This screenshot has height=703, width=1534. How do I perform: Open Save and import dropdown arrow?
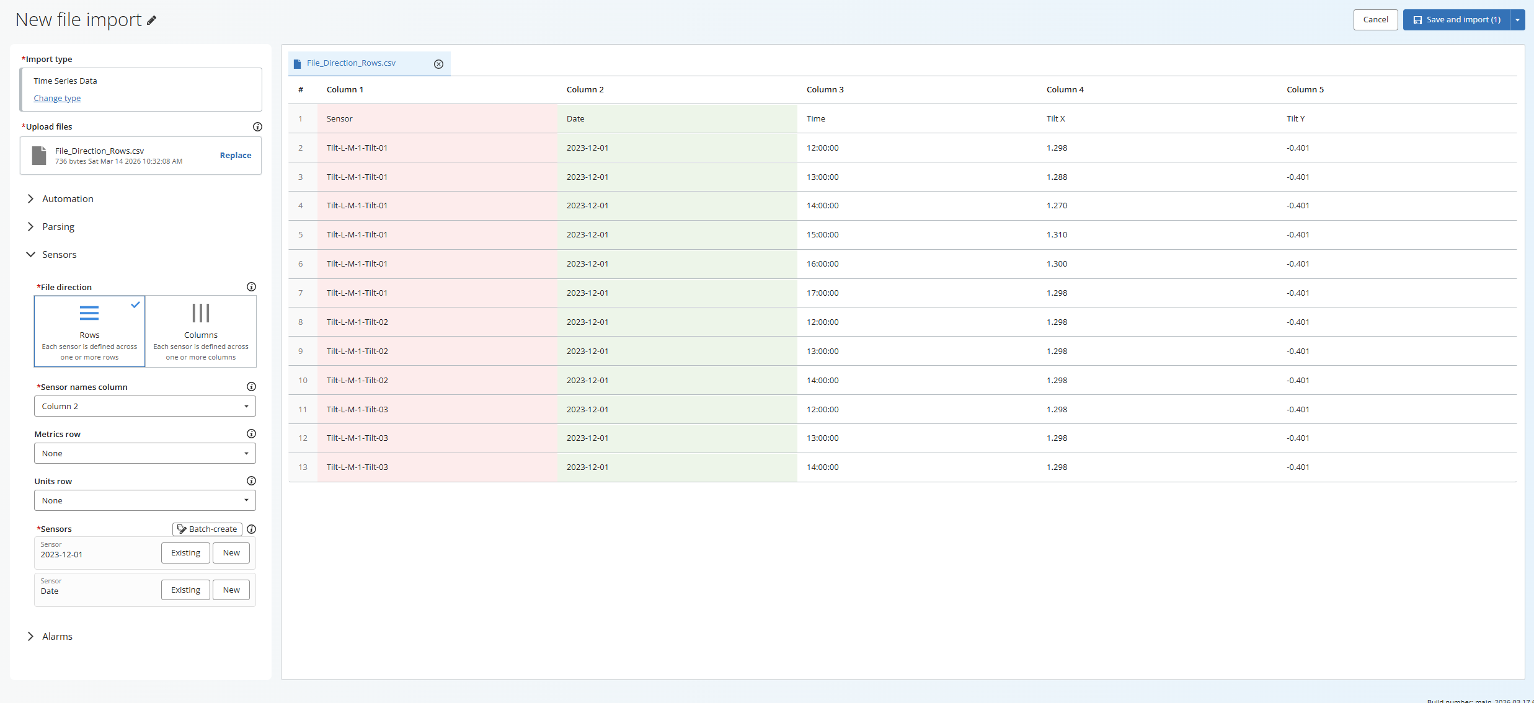(1517, 20)
